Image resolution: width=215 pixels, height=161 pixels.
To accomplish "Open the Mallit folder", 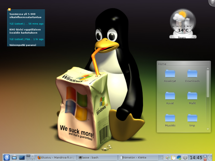I will [x=192, y=98].
